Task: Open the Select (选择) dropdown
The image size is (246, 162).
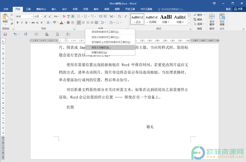Action: click(x=199, y=24)
